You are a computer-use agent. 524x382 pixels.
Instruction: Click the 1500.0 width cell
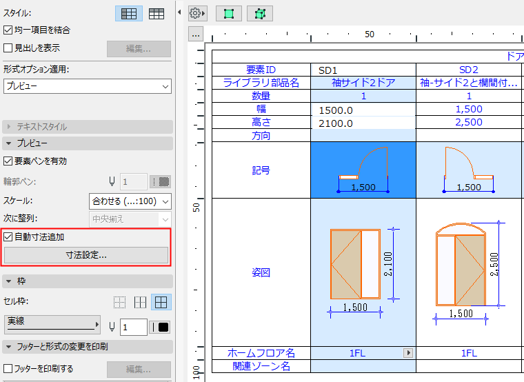[x=363, y=110]
